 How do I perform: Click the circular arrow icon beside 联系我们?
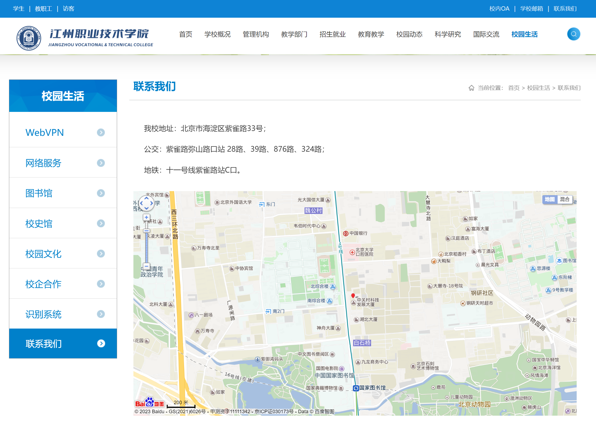click(x=102, y=344)
